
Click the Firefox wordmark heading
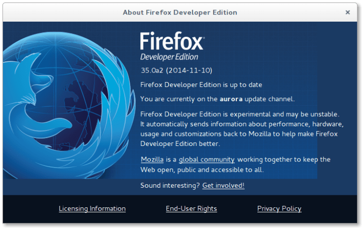[x=172, y=41]
